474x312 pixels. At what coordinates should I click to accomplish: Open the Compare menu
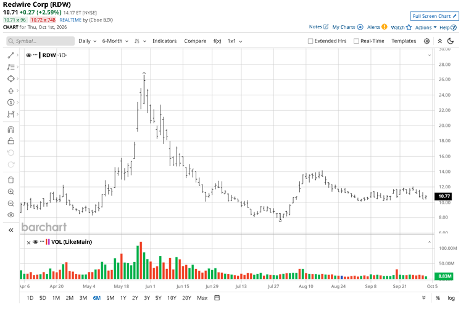(x=195, y=41)
